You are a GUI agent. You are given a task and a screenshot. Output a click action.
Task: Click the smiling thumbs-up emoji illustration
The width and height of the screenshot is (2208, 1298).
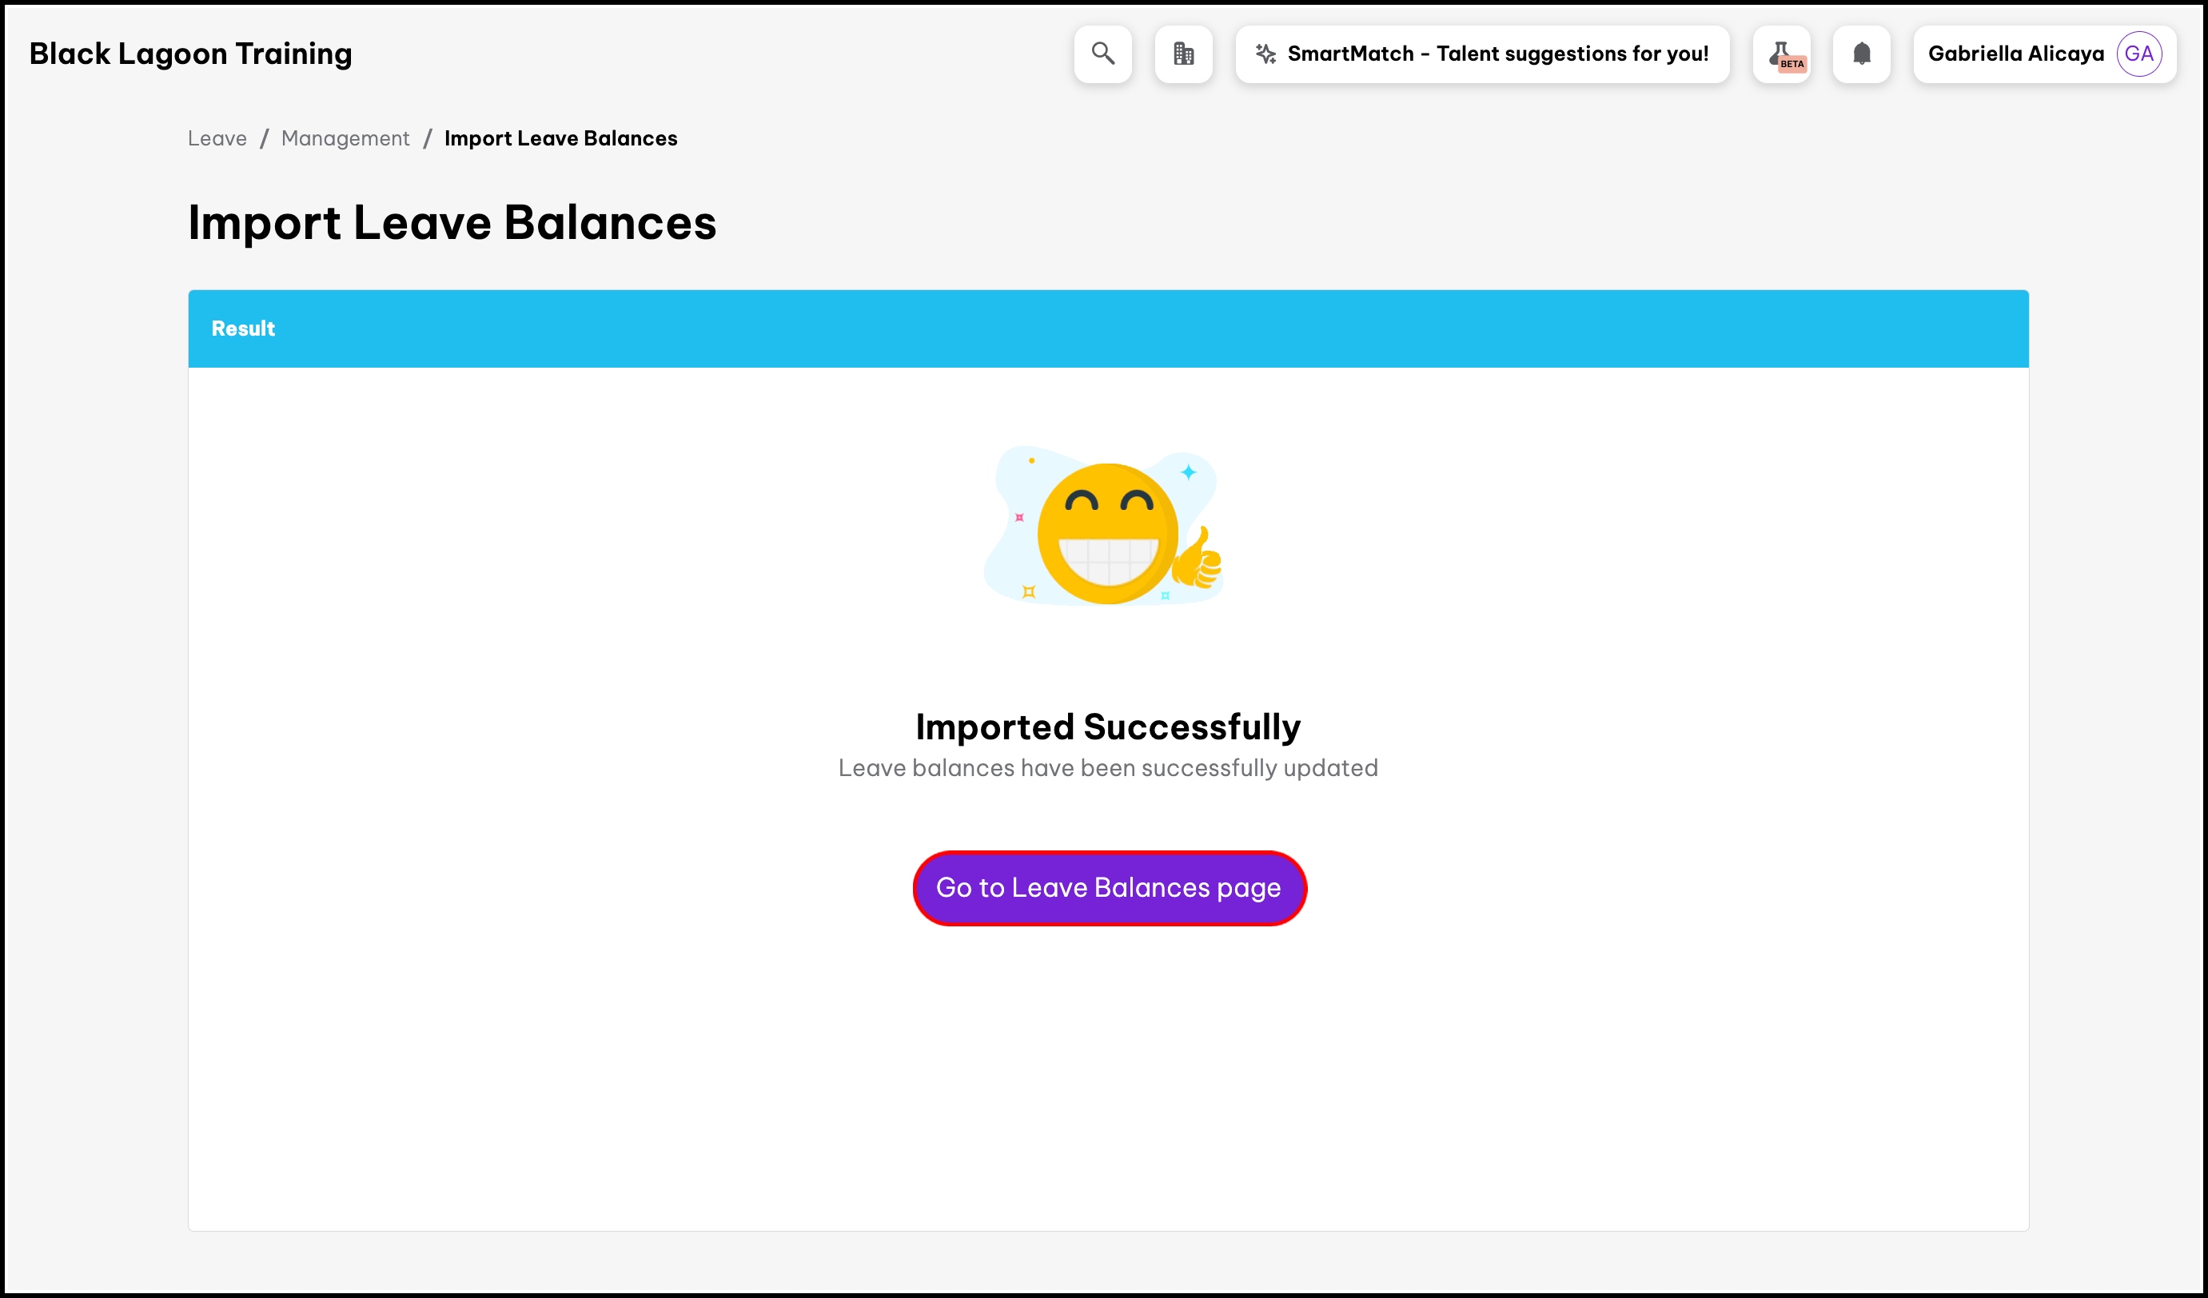pyautogui.click(x=1106, y=532)
